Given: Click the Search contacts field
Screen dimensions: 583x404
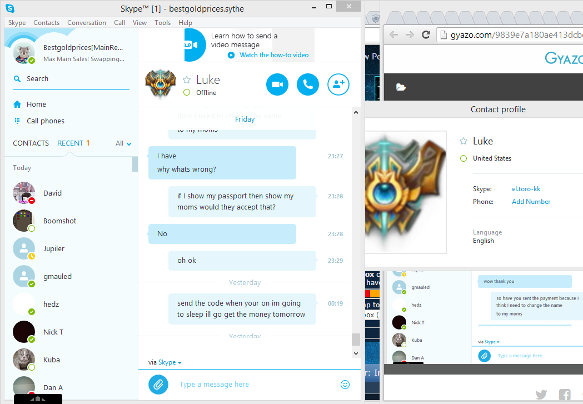Looking at the screenshot, I should 71,79.
